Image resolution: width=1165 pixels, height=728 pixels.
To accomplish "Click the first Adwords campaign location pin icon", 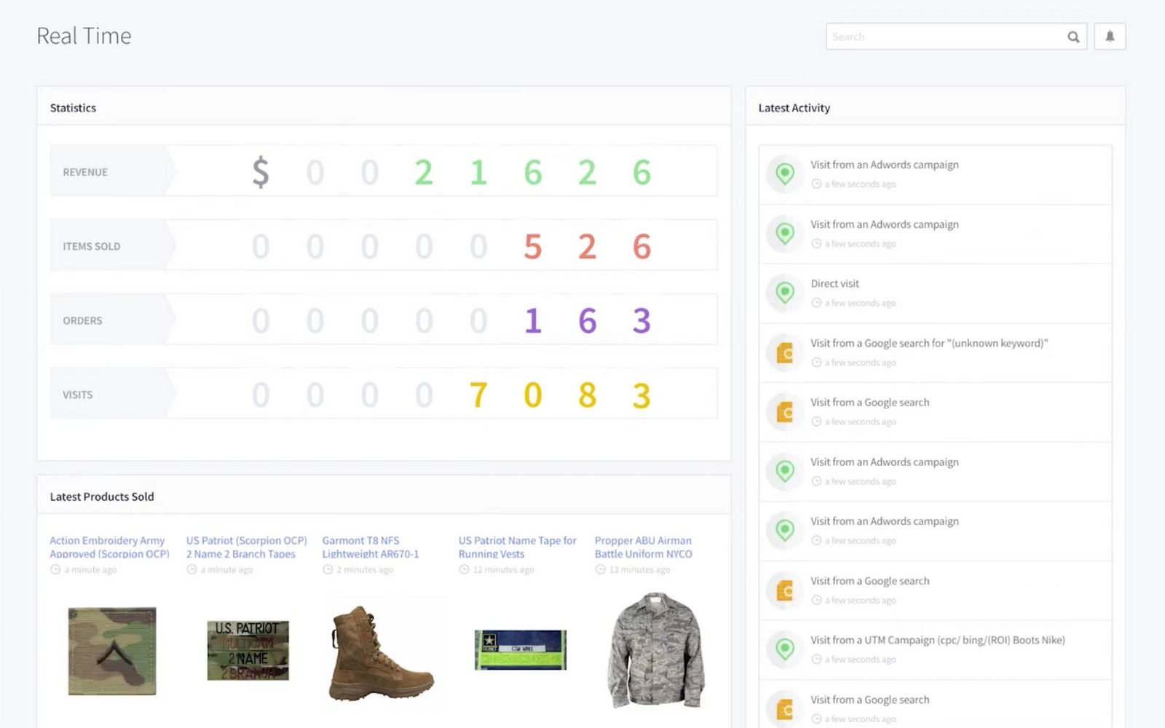I will click(x=784, y=174).
